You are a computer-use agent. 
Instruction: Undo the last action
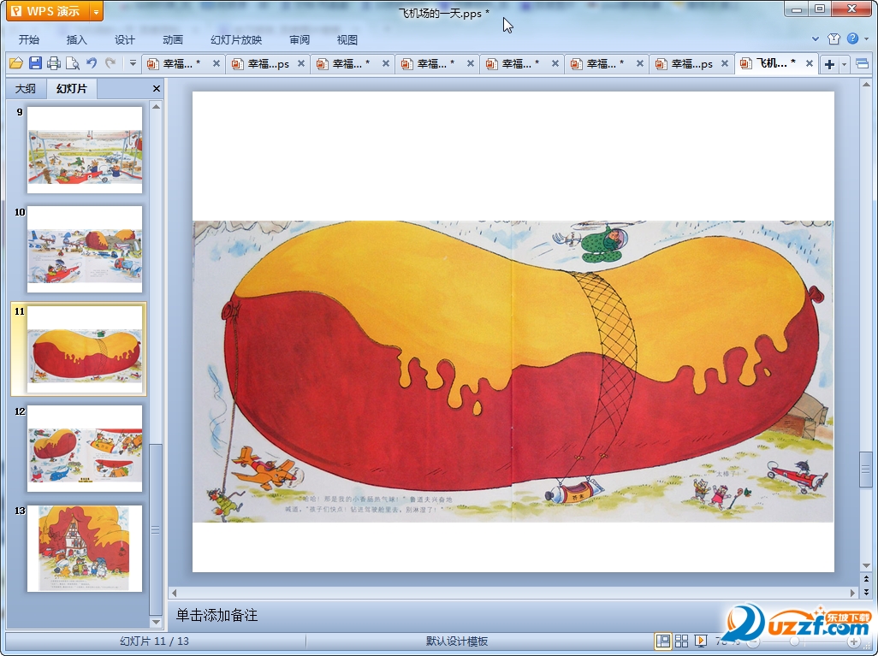click(x=92, y=63)
